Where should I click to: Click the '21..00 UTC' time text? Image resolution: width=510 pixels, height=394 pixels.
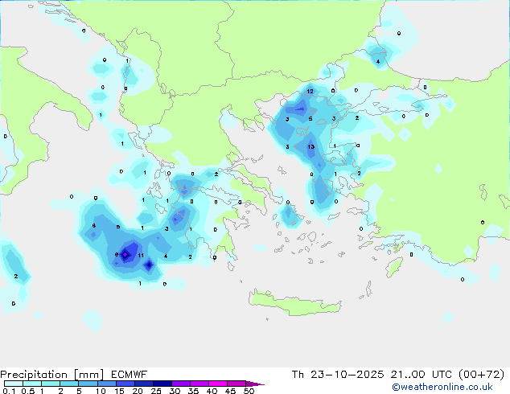[422, 375]
